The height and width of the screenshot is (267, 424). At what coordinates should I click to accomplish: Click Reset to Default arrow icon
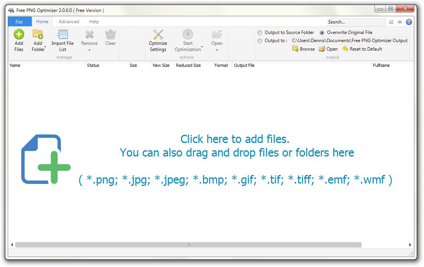coord(345,49)
